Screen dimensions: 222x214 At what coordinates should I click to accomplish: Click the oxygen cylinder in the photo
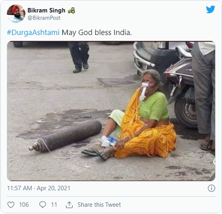[67, 135]
